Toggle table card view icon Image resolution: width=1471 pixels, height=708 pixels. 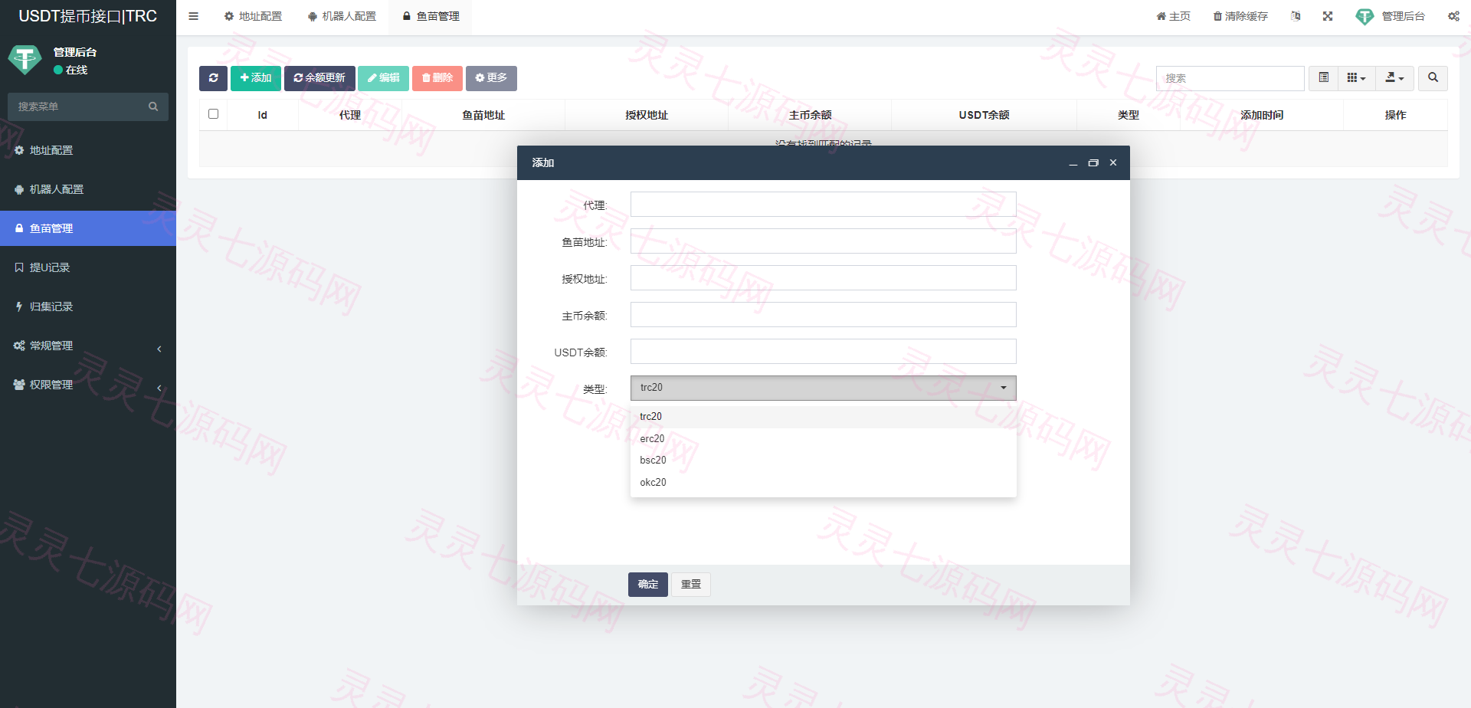[1324, 78]
